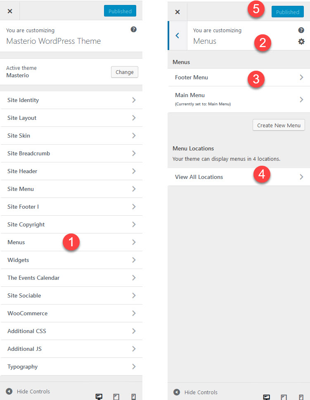This screenshot has height=400, width=310.
Task: Click help icon in Menus panel
Action: (301, 30)
